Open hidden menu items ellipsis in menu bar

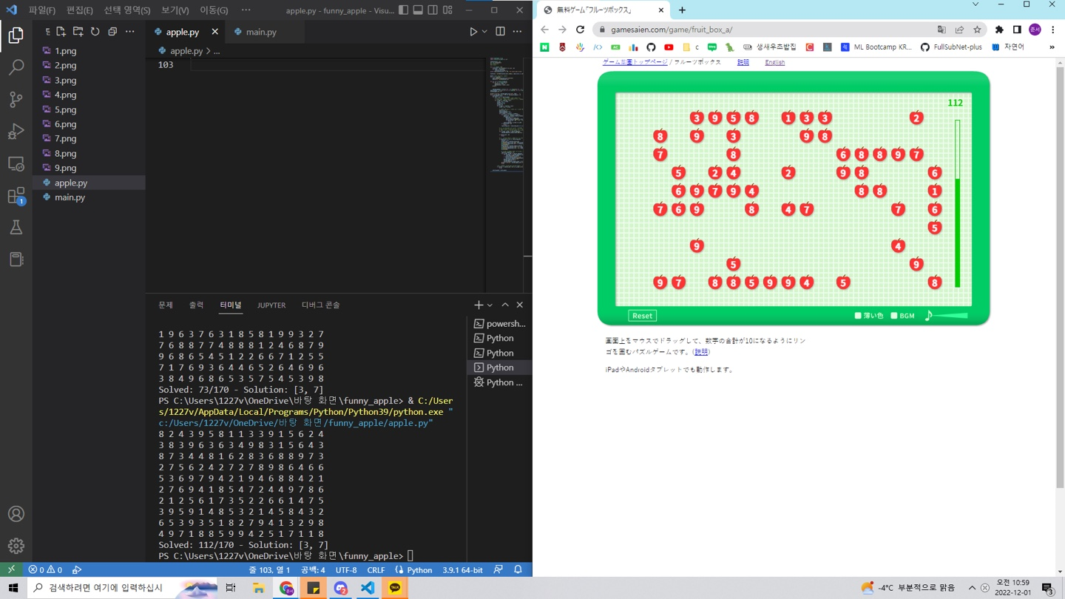pos(246,10)
